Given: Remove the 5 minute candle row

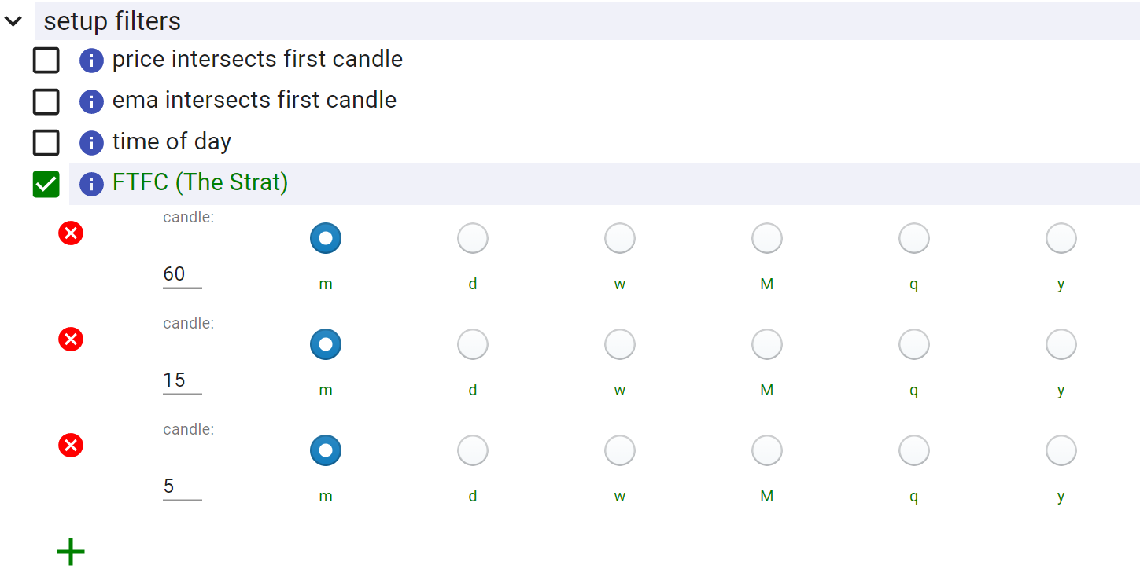Looking at the screenshot, I should click(x=71, y=446).
